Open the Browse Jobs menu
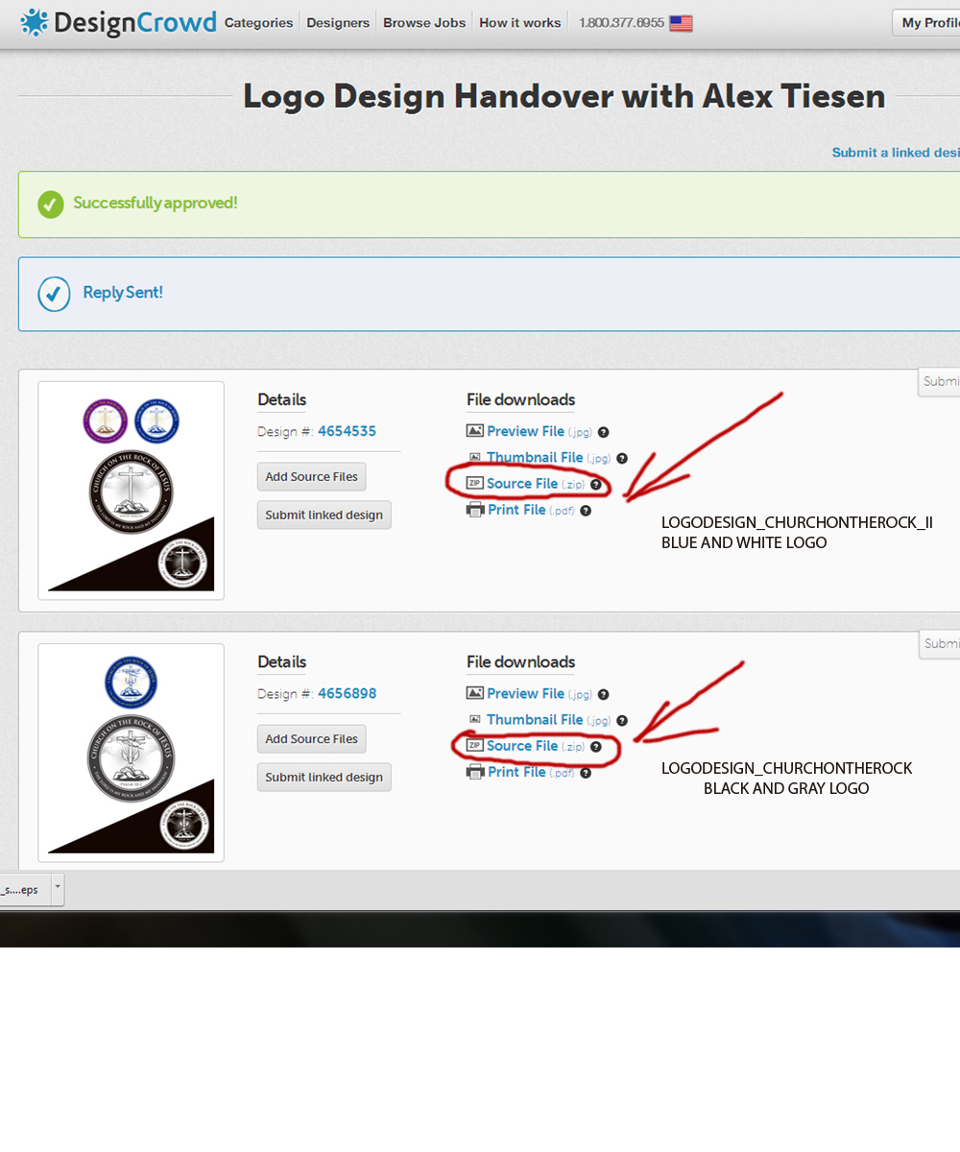The image size is (960, 1152). (x=424, y=23)
